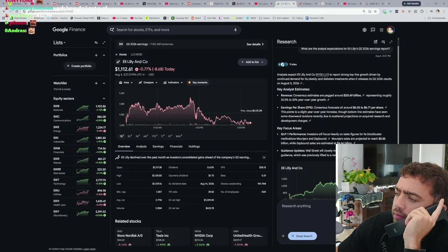Viewport: 448px width, 252px height.
Task: Open the YouTube bookmark
Action: [136, 18]
